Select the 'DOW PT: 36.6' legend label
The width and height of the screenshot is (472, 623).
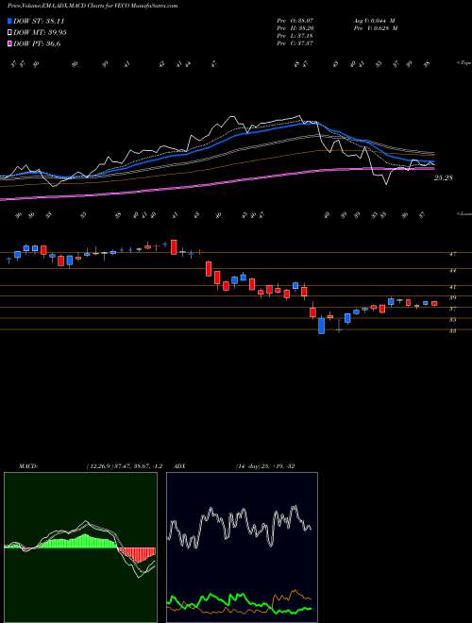point(37,44)
